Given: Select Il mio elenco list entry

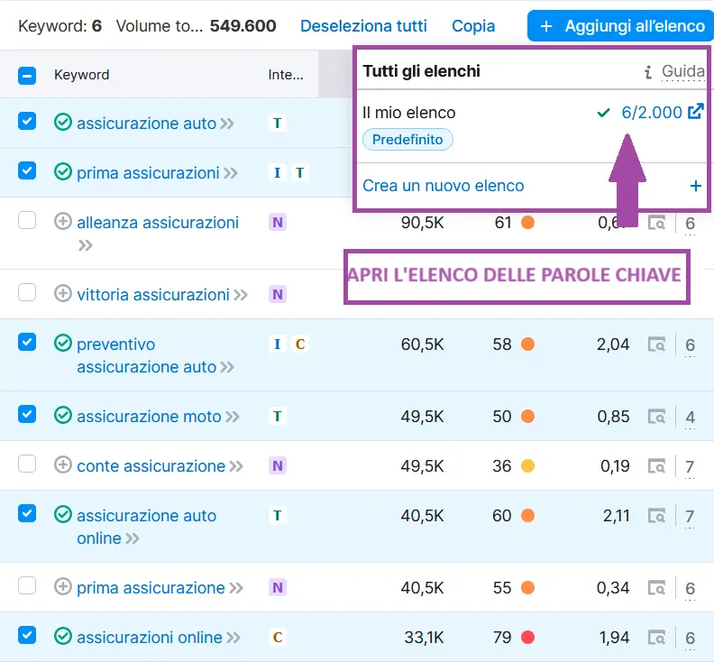Looking at the screenshot, I should 409,113.
